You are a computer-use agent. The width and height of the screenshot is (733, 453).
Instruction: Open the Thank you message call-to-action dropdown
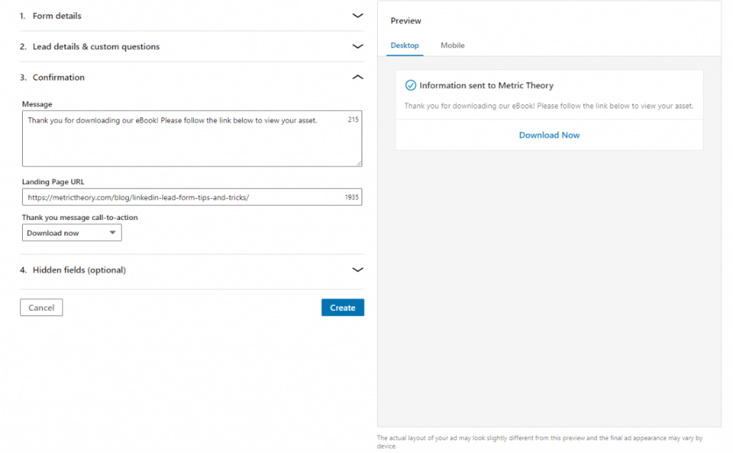(x=72, y=232)
